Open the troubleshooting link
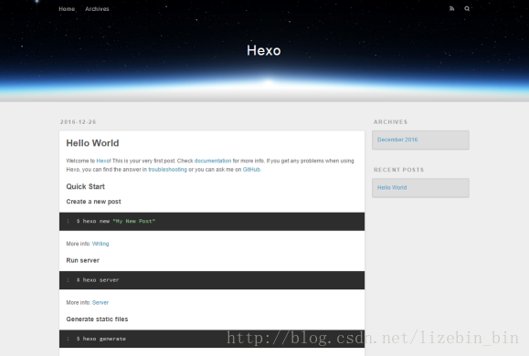 point(168,170)
